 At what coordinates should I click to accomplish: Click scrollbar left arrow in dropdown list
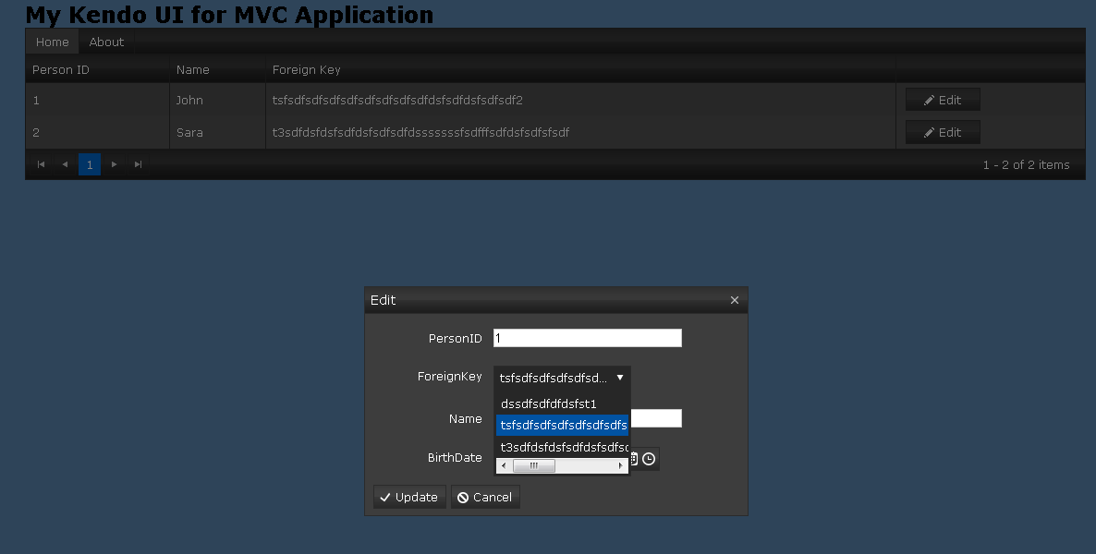[504, 465]
